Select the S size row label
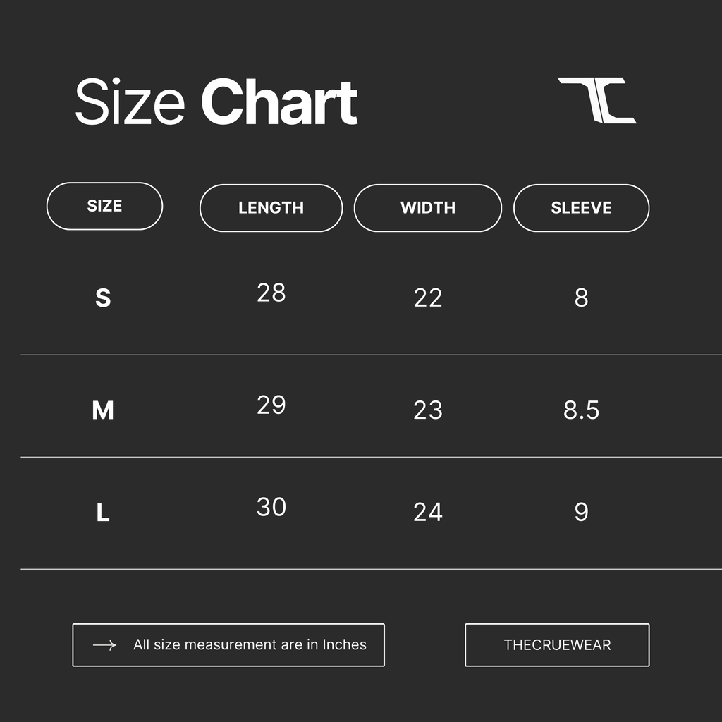 pos(103,298)
